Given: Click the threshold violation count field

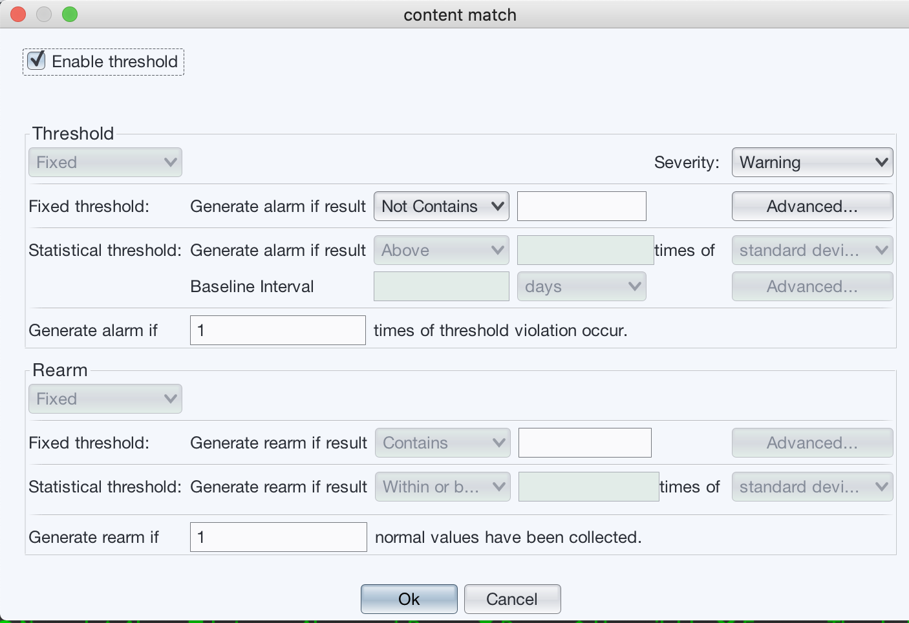Looking at the screenshot, I should (x=277, y=330).
